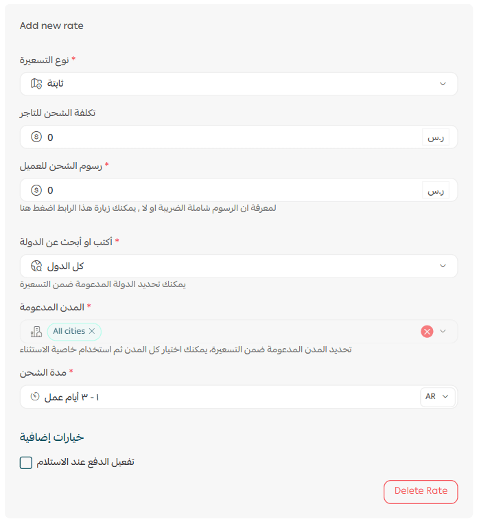This screenshot has height=524, width=479.
Task: Open the AR language selector
Action: point(437,397)
